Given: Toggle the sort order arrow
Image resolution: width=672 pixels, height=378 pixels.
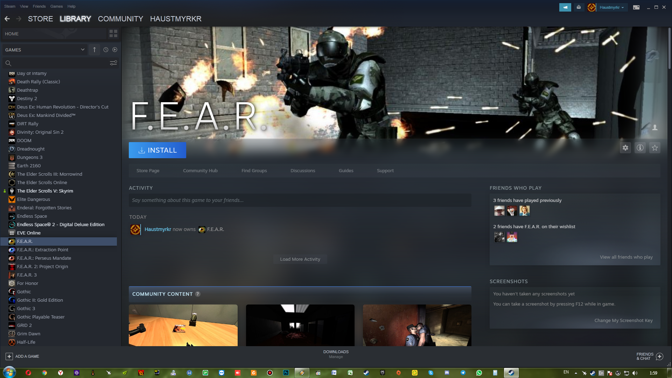Looking at the screenshot, I should coord(94,50).
